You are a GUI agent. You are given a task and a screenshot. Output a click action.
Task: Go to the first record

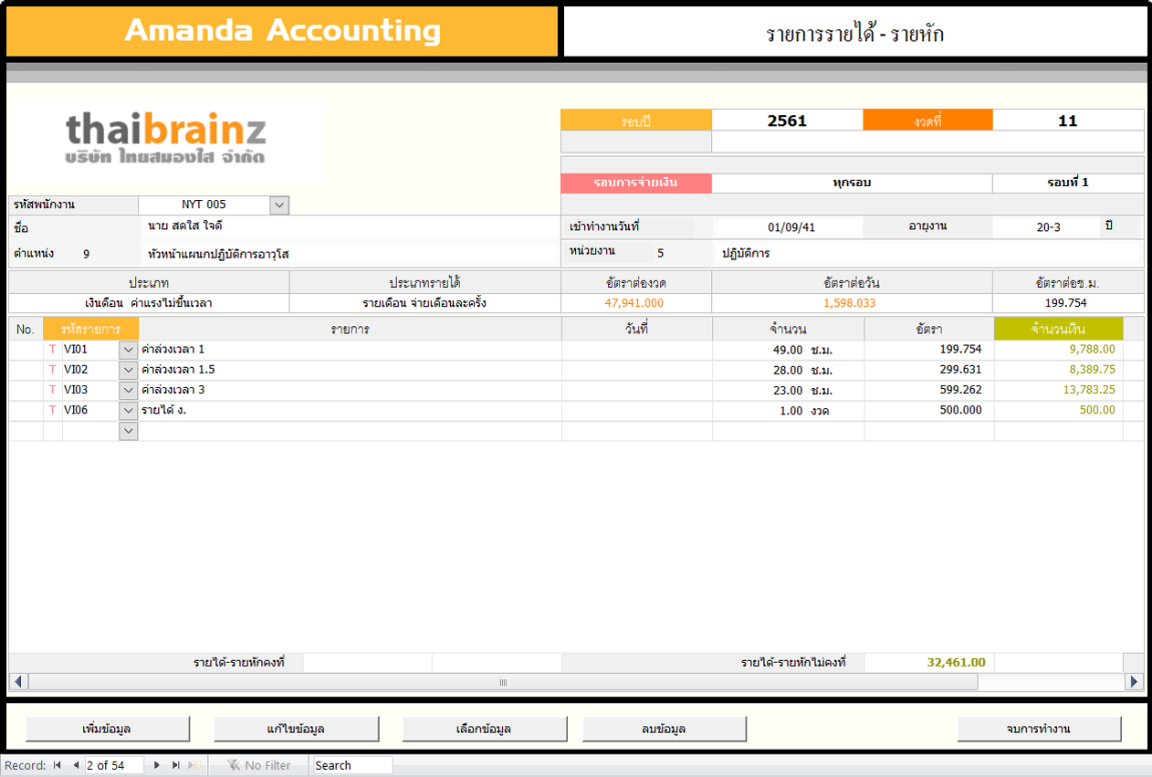point(57,765)
